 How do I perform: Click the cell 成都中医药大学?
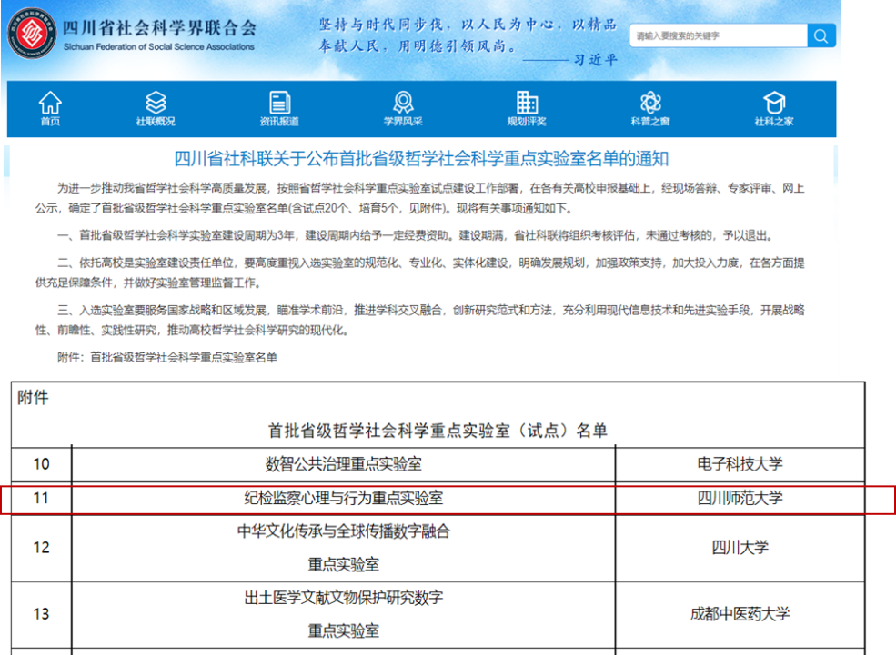740,614
